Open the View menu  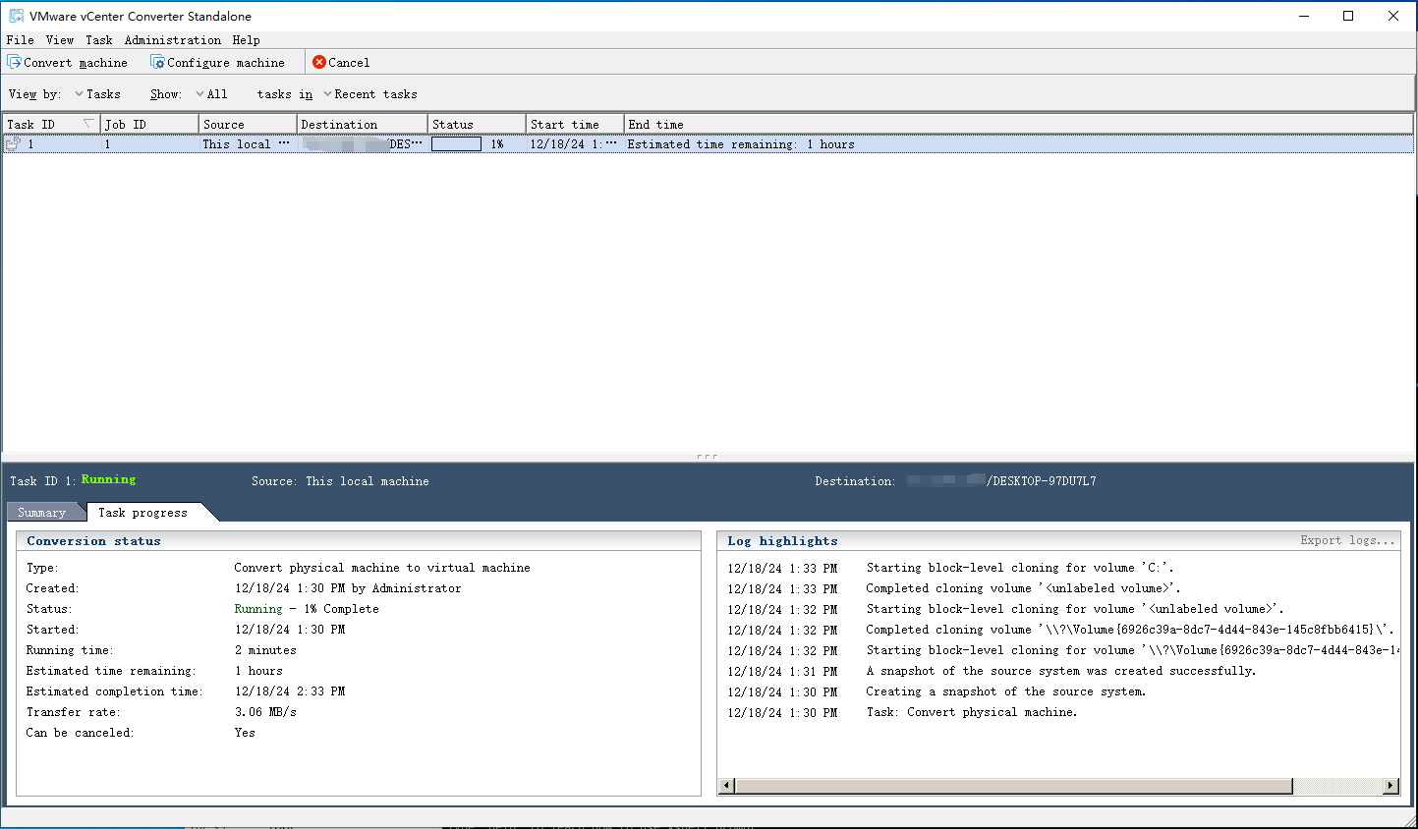tap(60, 40)
